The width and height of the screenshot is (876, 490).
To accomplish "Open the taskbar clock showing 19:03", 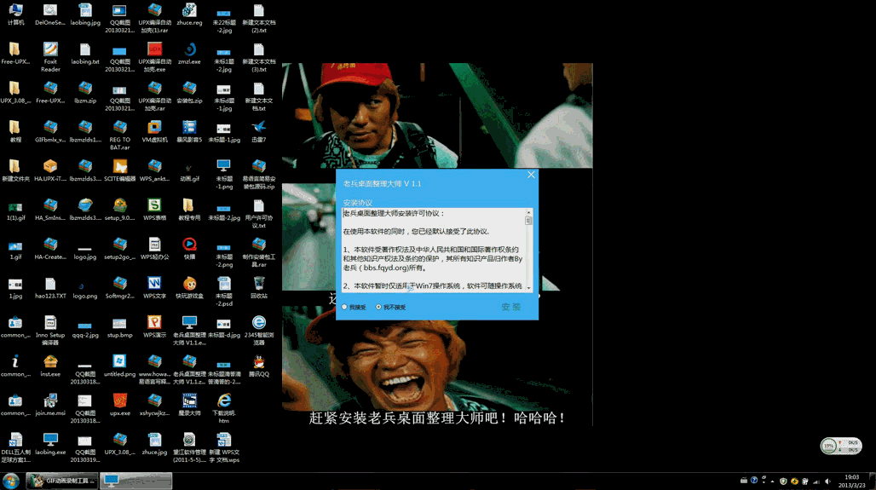I will click(x=852, y=481).
